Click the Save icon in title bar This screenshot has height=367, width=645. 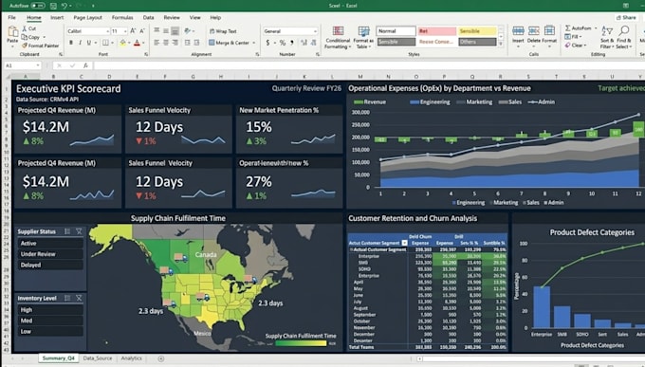click(53, 6)
